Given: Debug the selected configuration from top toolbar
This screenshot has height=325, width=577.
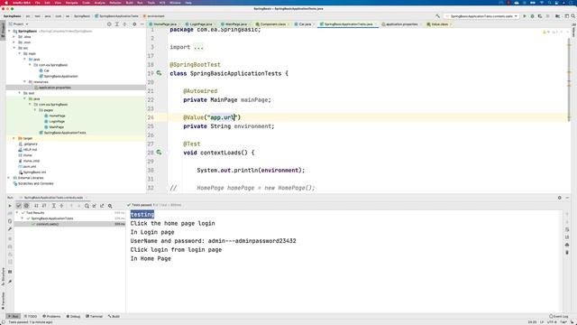Looking at the screenshot, I should [532, 16].
